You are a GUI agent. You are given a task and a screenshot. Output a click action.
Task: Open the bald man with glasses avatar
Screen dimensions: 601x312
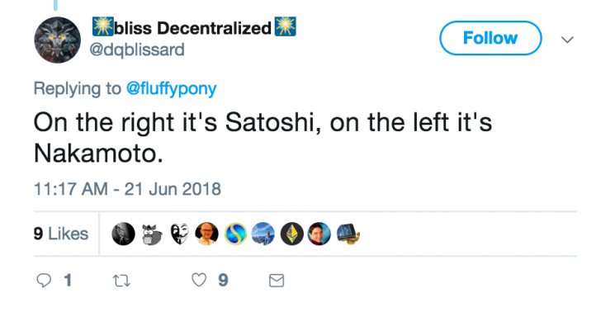pos(207,234)
